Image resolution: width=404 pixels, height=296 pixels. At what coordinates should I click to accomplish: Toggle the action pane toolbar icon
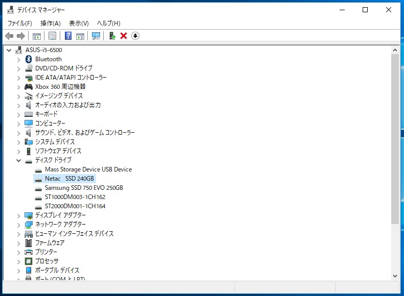point(80,36)
